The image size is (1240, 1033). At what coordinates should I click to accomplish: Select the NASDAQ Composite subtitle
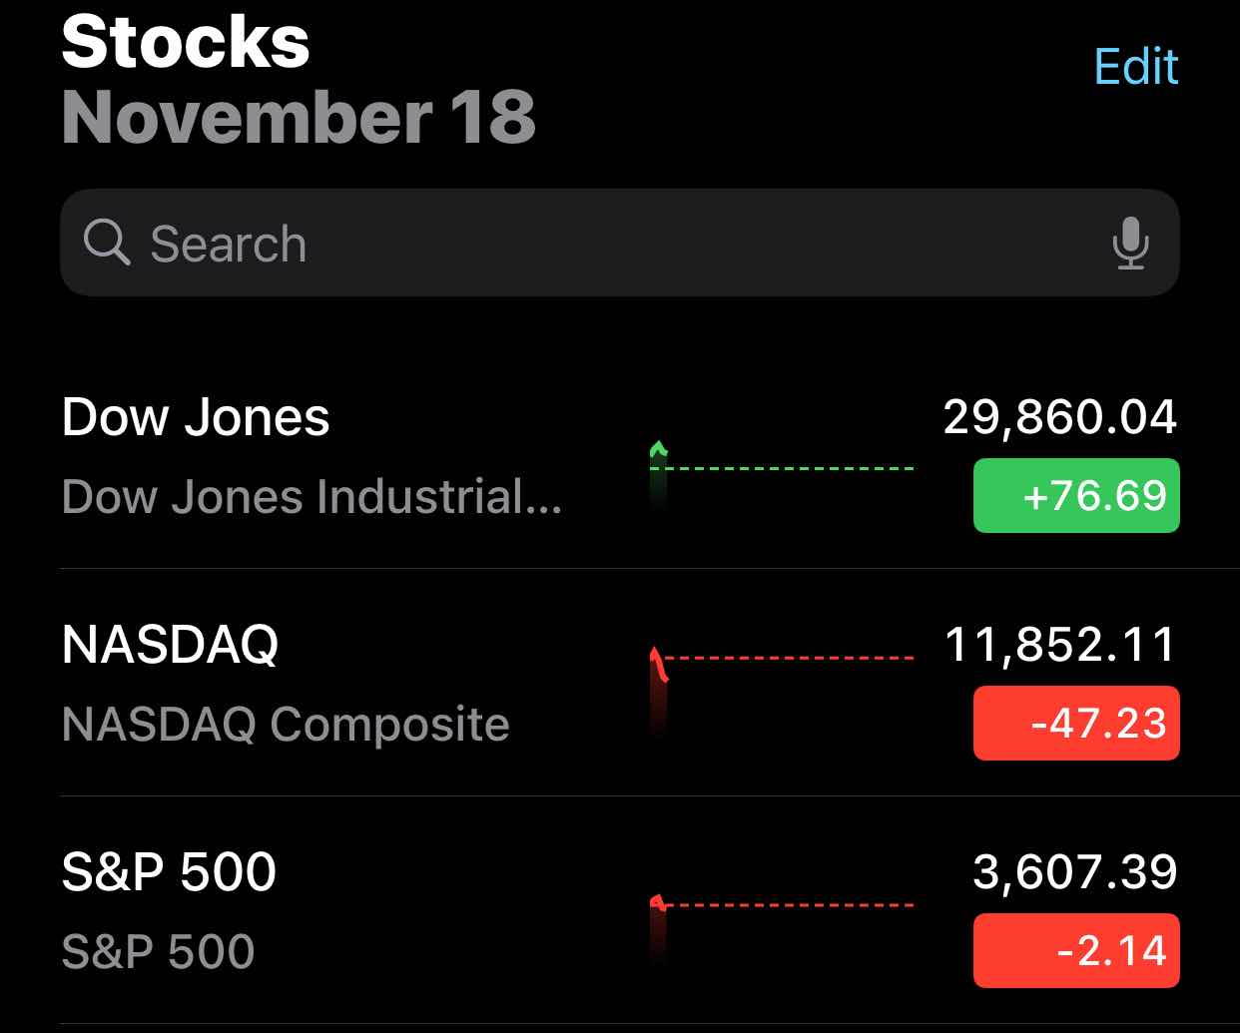click(x=286, y=725)
